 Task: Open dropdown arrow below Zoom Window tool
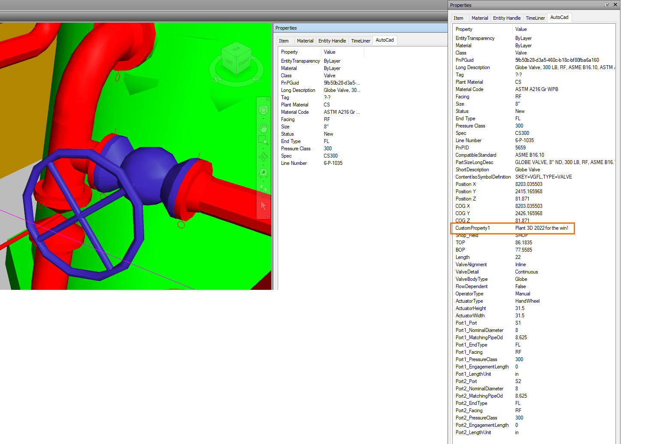point(263,148)
